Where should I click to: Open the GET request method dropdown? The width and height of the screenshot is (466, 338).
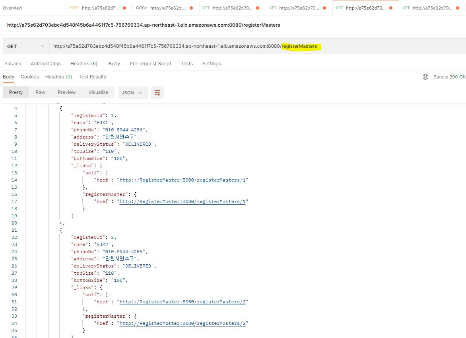point(25,46)
